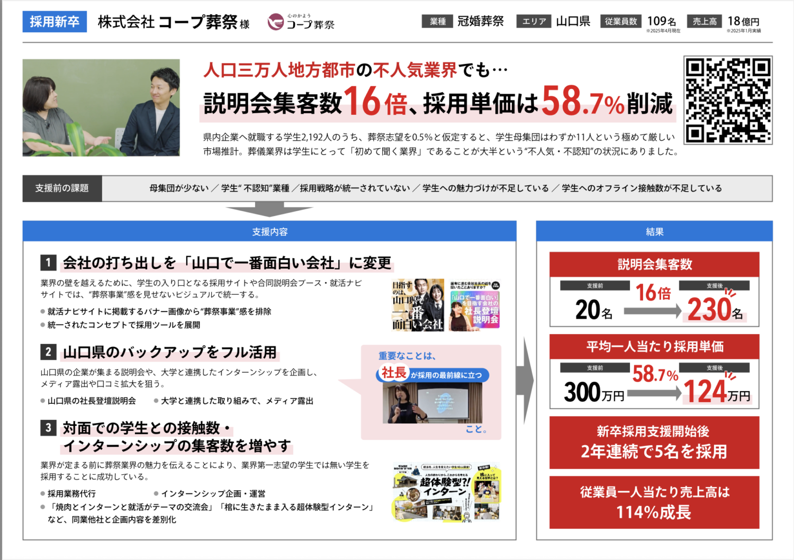Click the コープ葬祭 company logo icon
The height and width of the screenshot is (560, 794).
(275, 22)
